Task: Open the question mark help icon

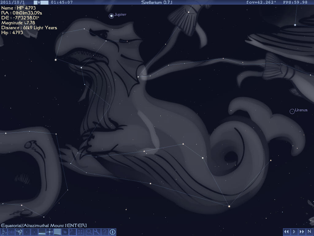Action: coord(105,232)
